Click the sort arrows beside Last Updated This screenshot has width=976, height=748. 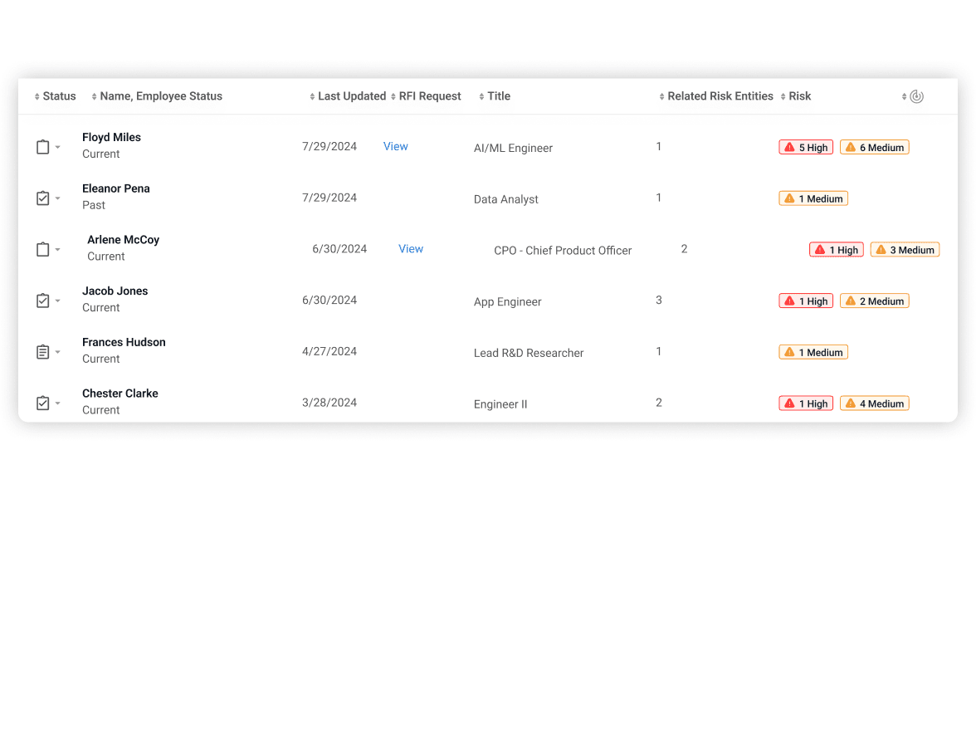[x=312, y=97]
